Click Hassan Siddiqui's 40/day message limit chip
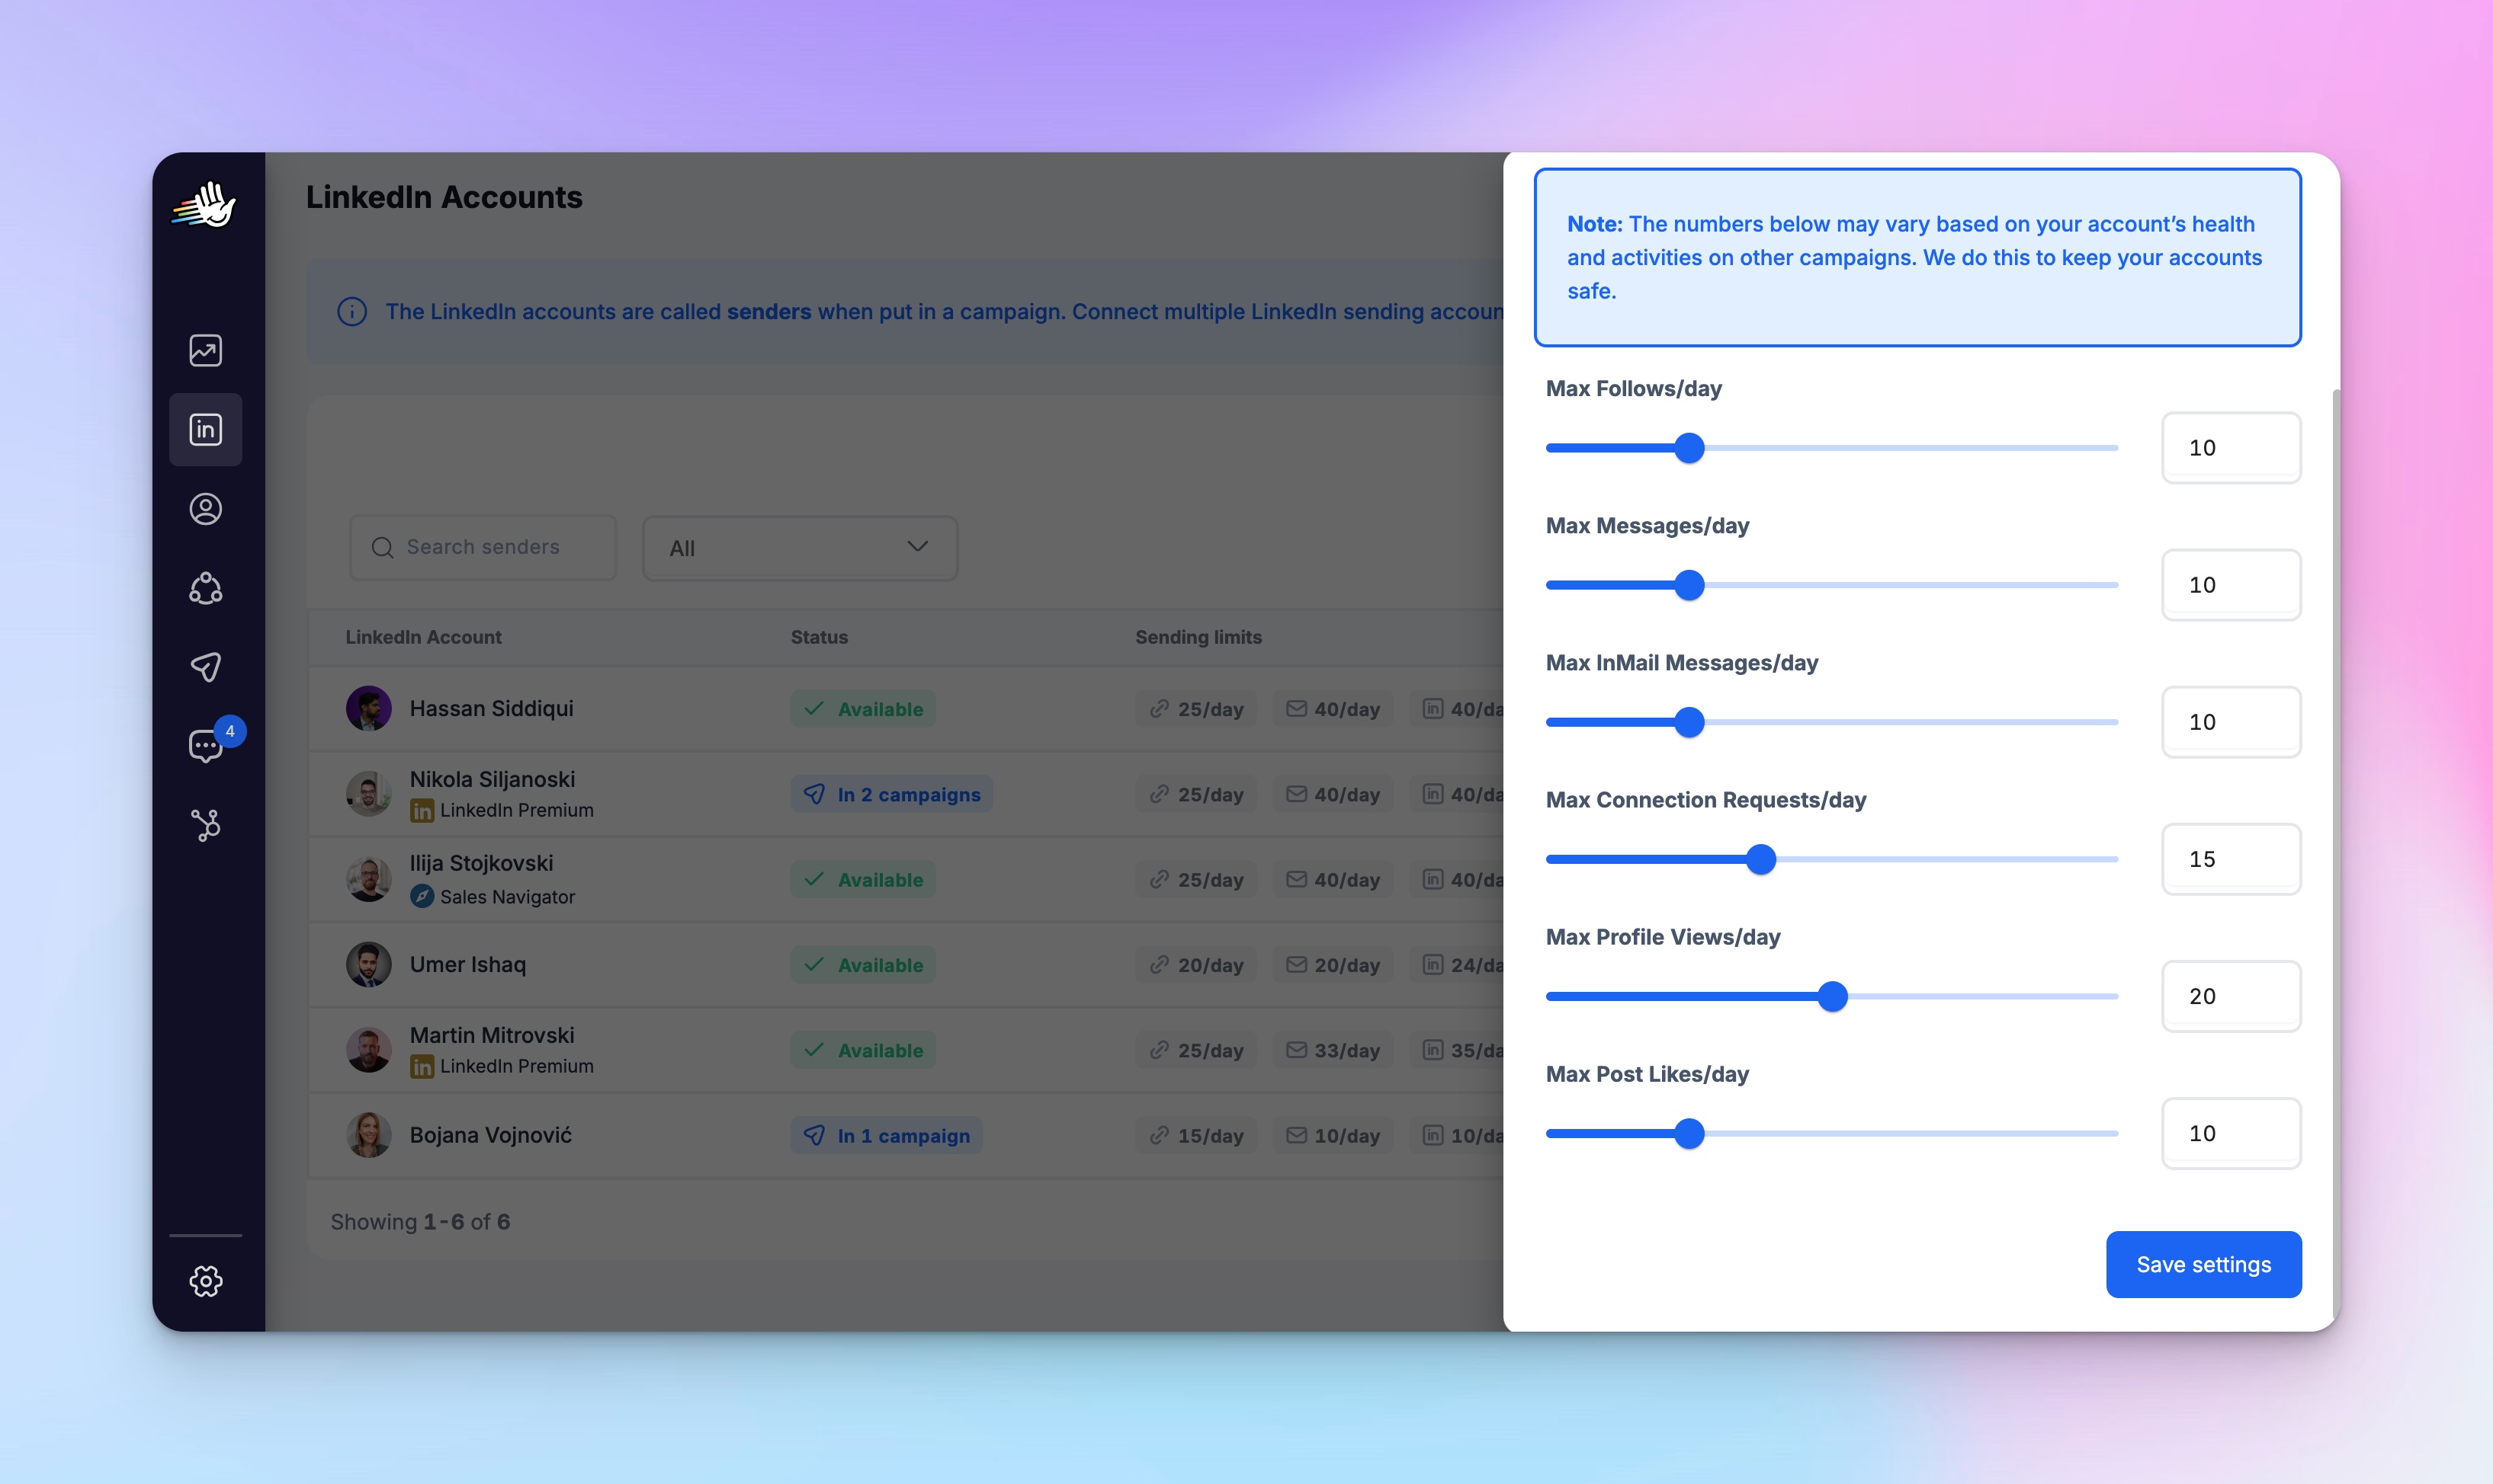Screen dimensions: 2493x1484 pyautogui.click(x=1333, y=709)
